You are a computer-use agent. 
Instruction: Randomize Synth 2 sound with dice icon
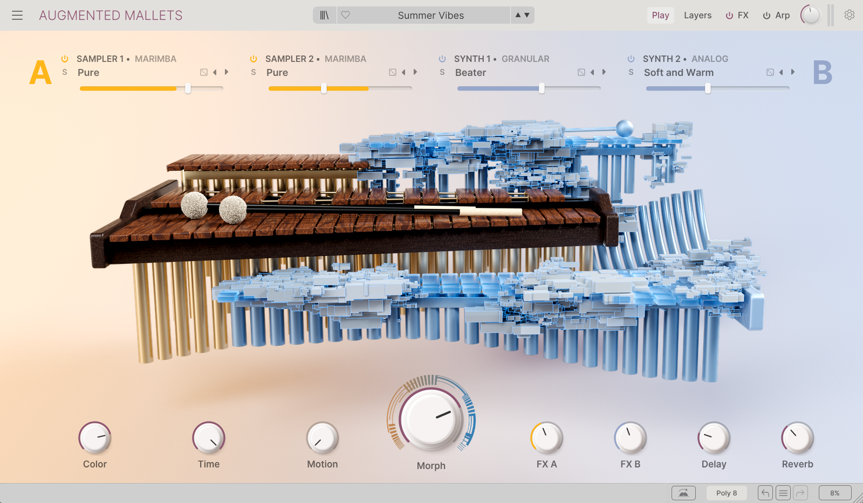tap(770, 72)
